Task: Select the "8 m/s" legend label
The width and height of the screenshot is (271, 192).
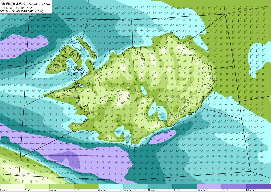Action: point(102,190)
